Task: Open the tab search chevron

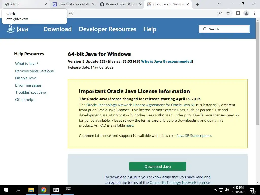Action: 219,4
